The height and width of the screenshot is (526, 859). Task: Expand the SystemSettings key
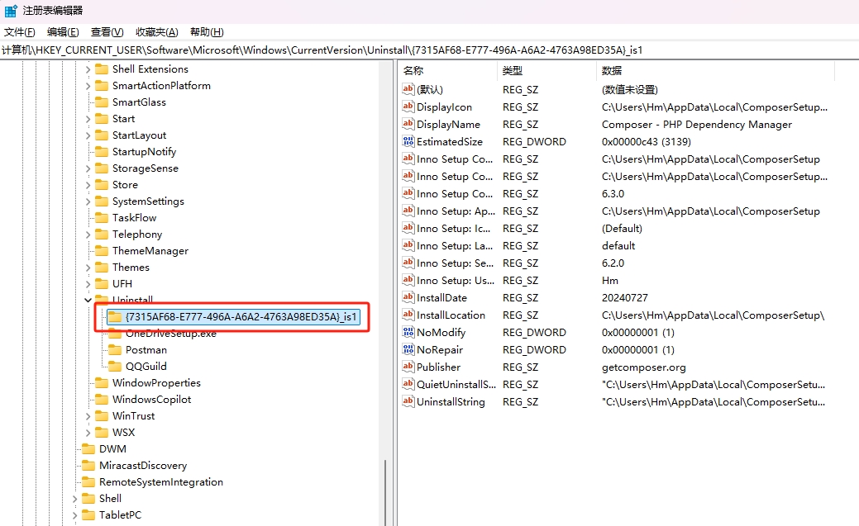click(x=88, y=201)
